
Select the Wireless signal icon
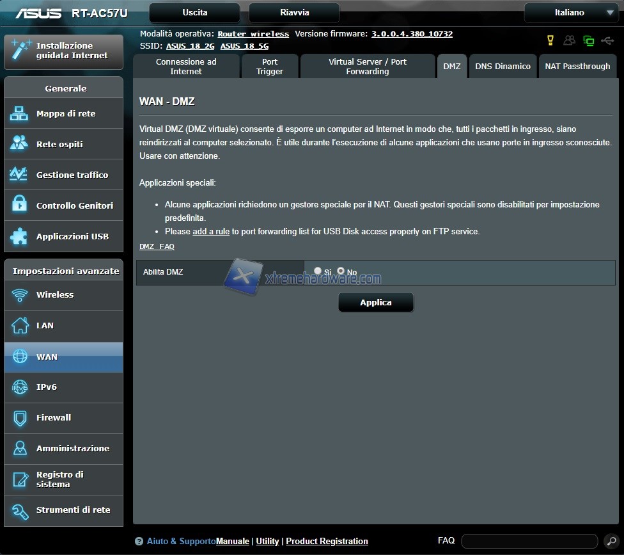click(20, 295)
